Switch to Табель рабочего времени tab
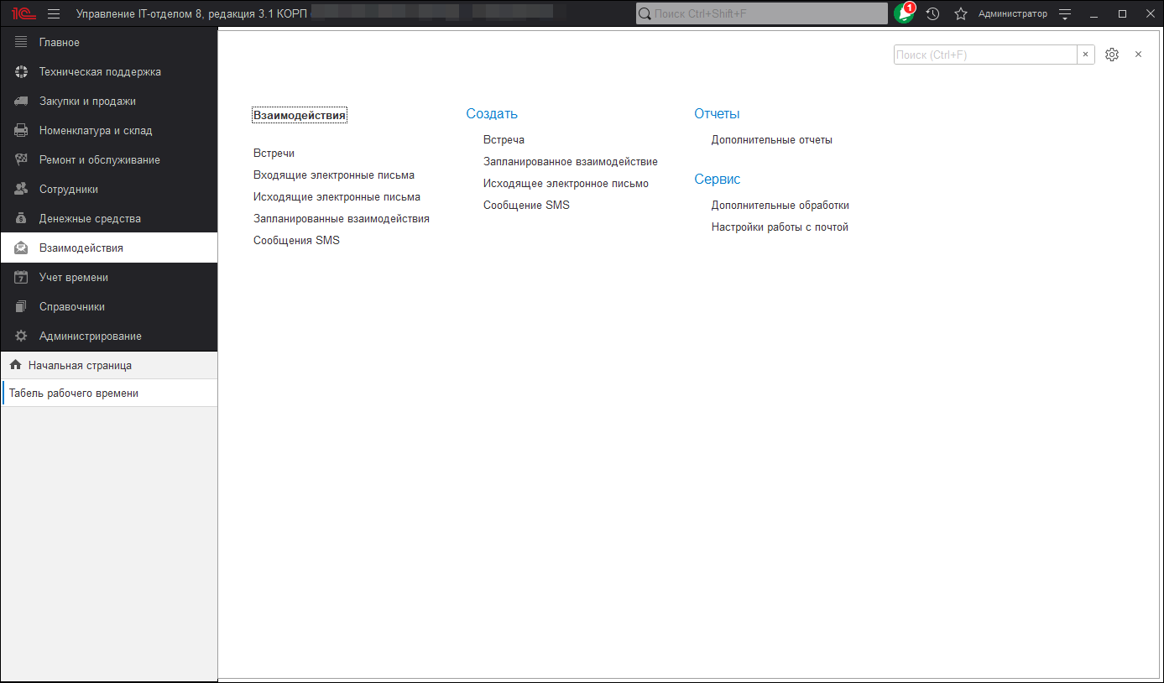1164x683 pixels. pos(74,394)
